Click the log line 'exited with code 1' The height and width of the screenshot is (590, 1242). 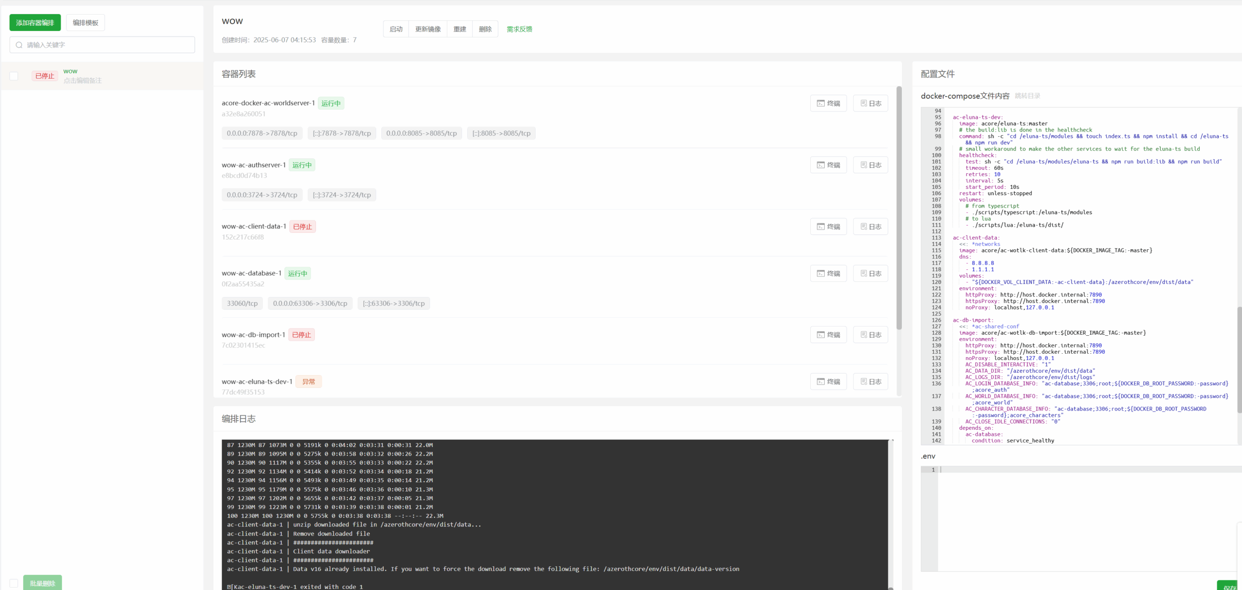coord(295,587)
